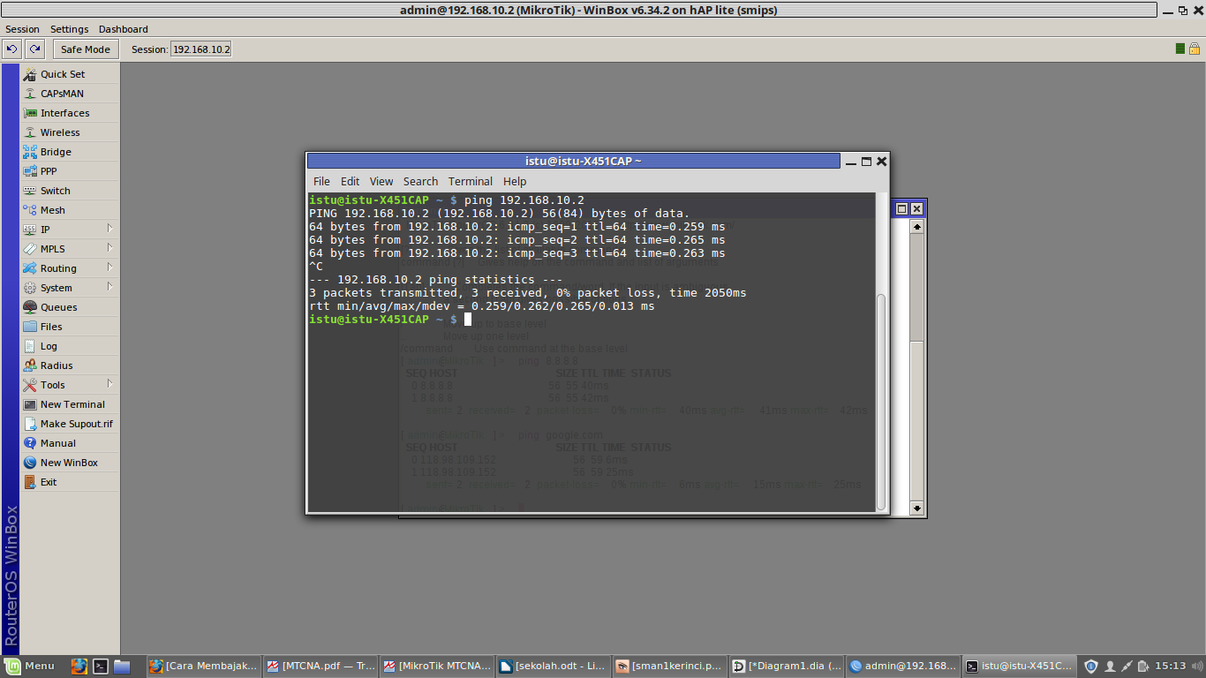Click the "0% packet loss" statistics line
The width and height of the screenshot is (1206, 678).
coord(527,292)
